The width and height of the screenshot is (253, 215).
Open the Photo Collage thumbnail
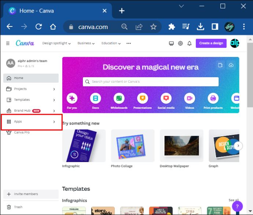[133, 146]
